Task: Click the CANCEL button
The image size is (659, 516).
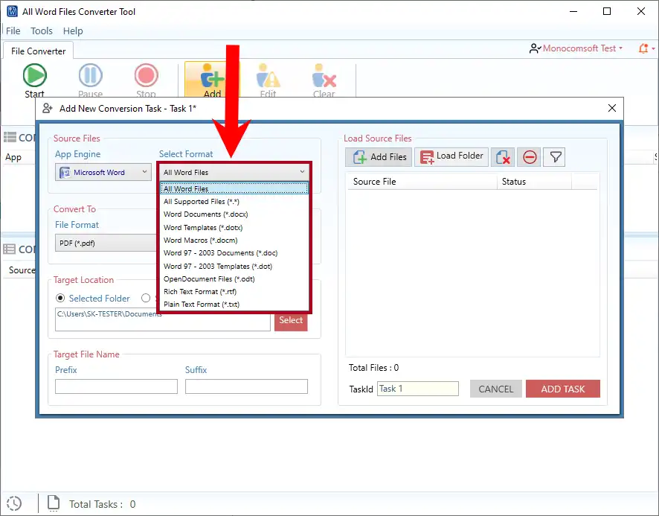Action: 496,389
